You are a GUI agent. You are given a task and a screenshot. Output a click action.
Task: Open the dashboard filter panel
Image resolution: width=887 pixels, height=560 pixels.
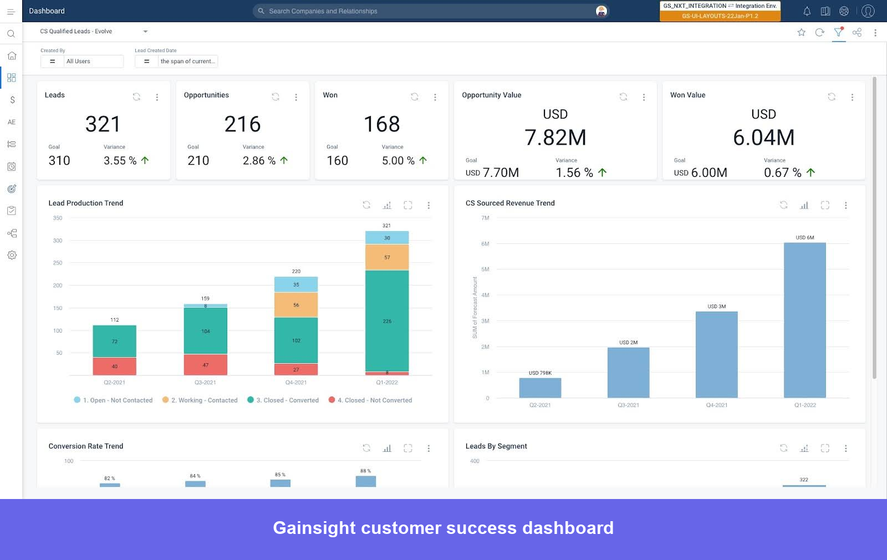(x=838, y=32)
